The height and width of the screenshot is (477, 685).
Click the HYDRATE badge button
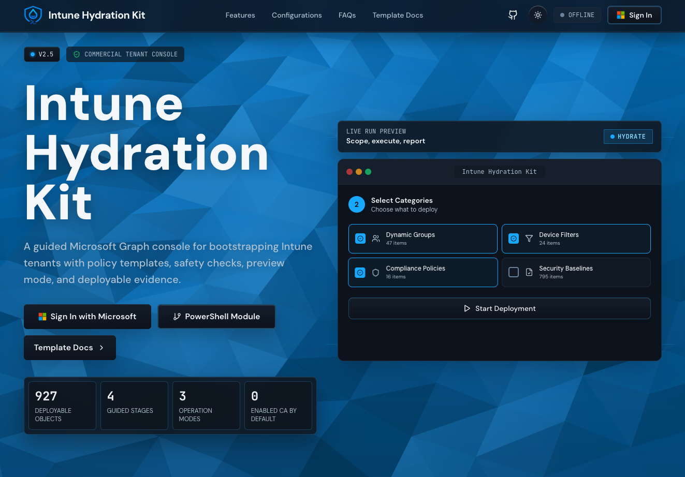pos(628,137)
